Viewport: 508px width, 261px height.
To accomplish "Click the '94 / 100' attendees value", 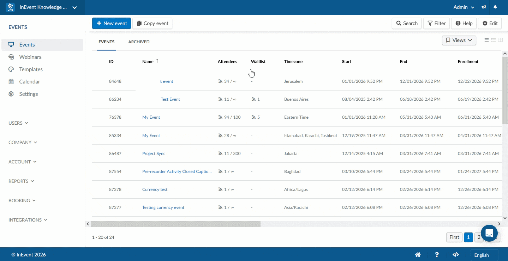I will click(x=232, y=117).
